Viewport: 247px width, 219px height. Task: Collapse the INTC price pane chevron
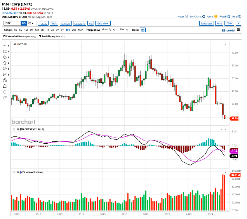[225, 45]
